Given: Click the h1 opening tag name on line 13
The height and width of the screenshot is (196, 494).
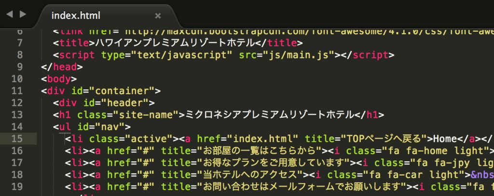Looking at the screenshot, I should click(65, 115).
